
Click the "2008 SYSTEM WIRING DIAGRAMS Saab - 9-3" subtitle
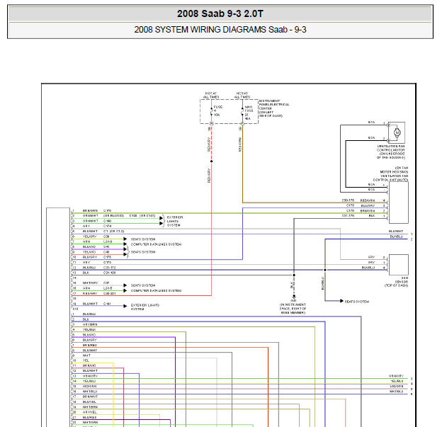[x=220, y=30]
